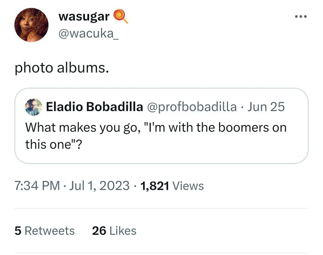Visit the @wacuka_ handle
The width and height of the screenshot is (323, 255).
tap(88, 34)
